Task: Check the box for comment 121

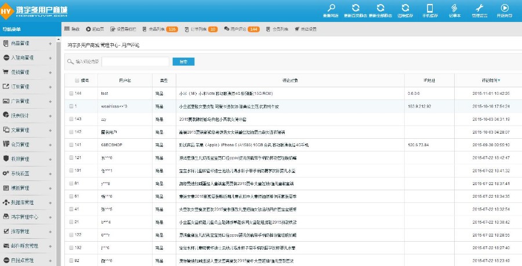Action: (x=71, y=158)
